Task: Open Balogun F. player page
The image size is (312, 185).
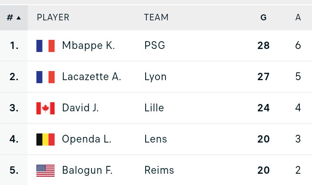Action: (x=87, y=170)
